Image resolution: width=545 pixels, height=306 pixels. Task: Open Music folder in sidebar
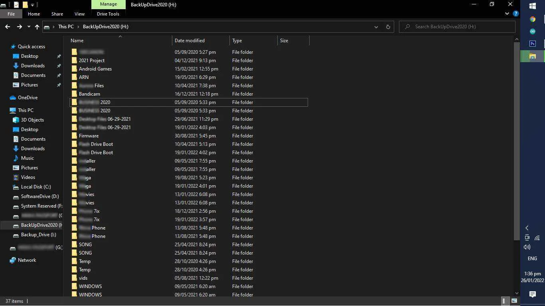28,158
